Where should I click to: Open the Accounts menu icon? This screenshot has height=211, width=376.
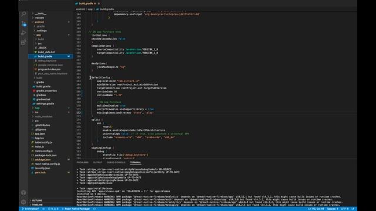pos(23,193)
